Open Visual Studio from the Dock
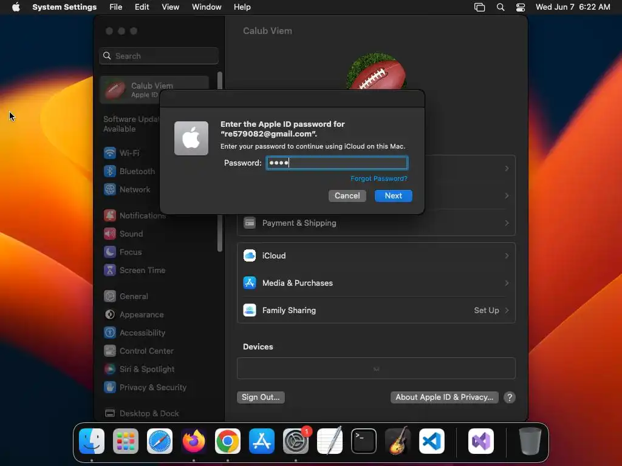 point(481,441)
